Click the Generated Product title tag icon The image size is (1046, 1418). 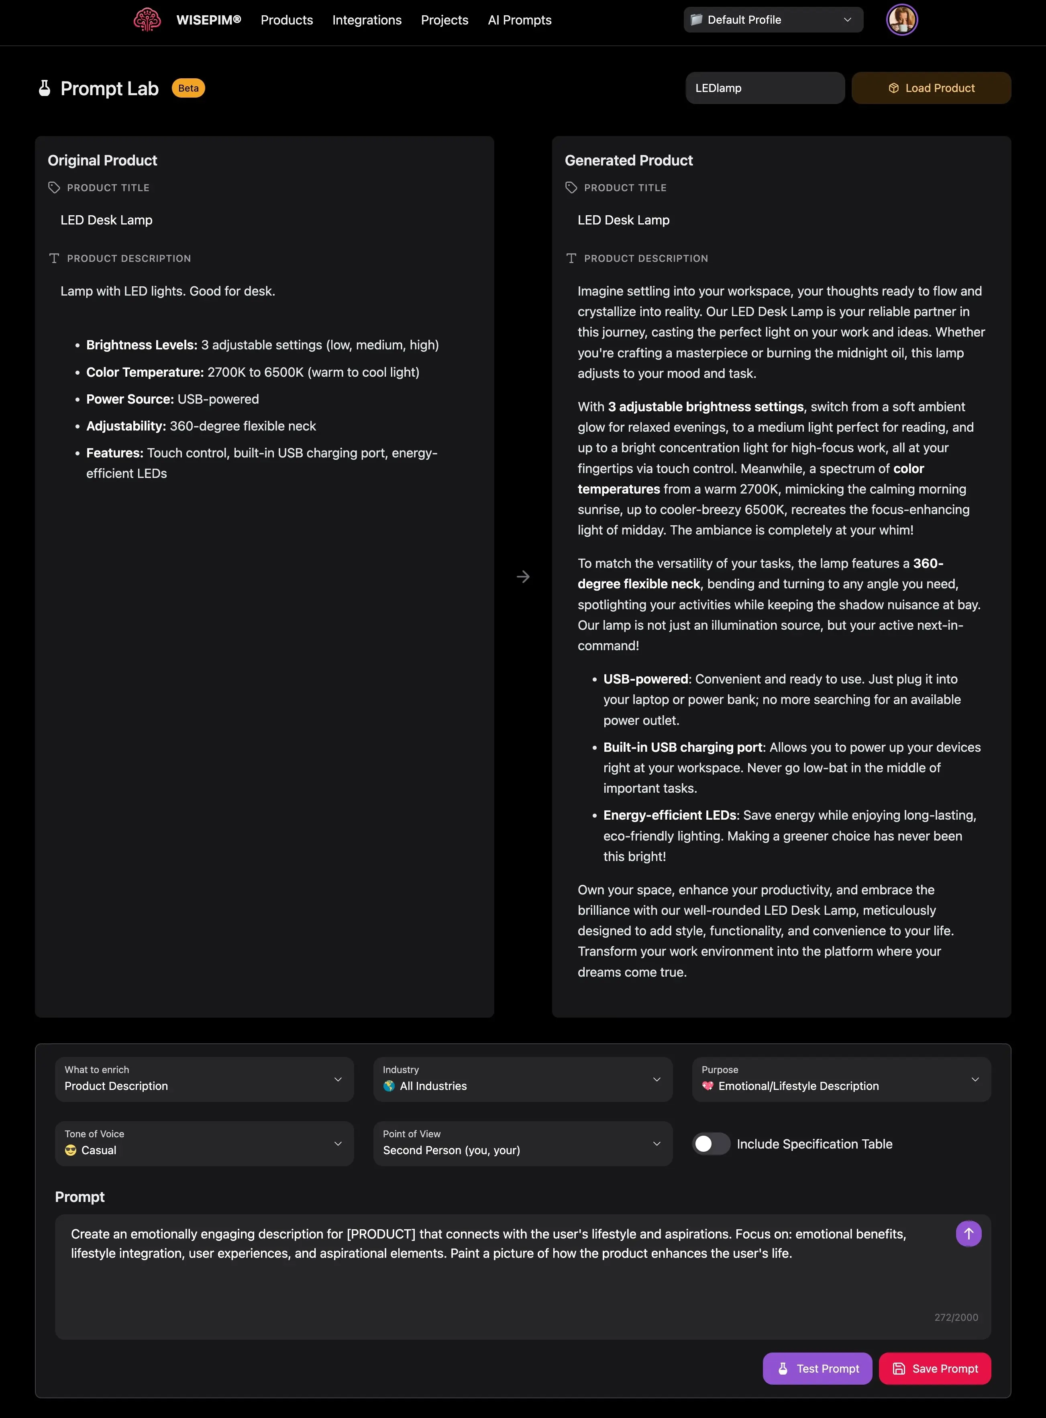[571, 188]
